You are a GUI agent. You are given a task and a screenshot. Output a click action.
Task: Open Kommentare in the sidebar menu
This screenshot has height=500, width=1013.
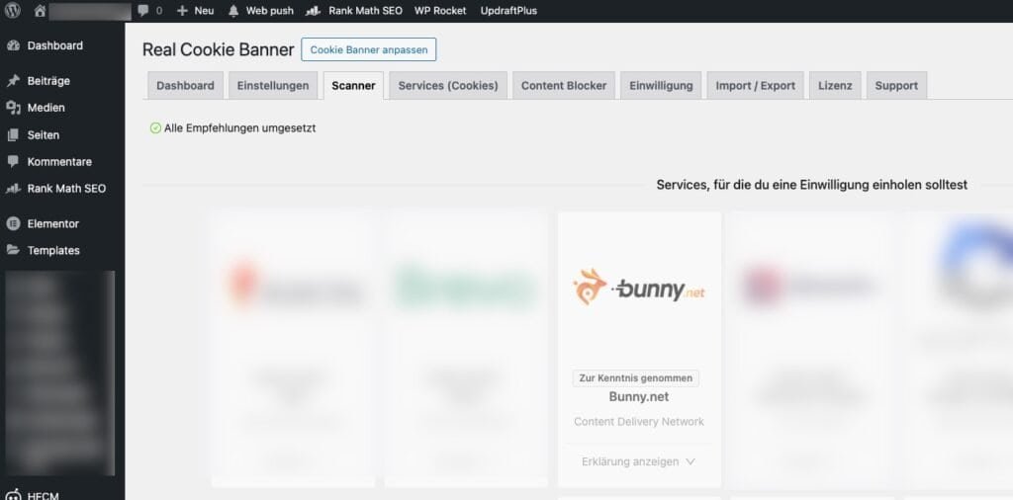point(59,162)
